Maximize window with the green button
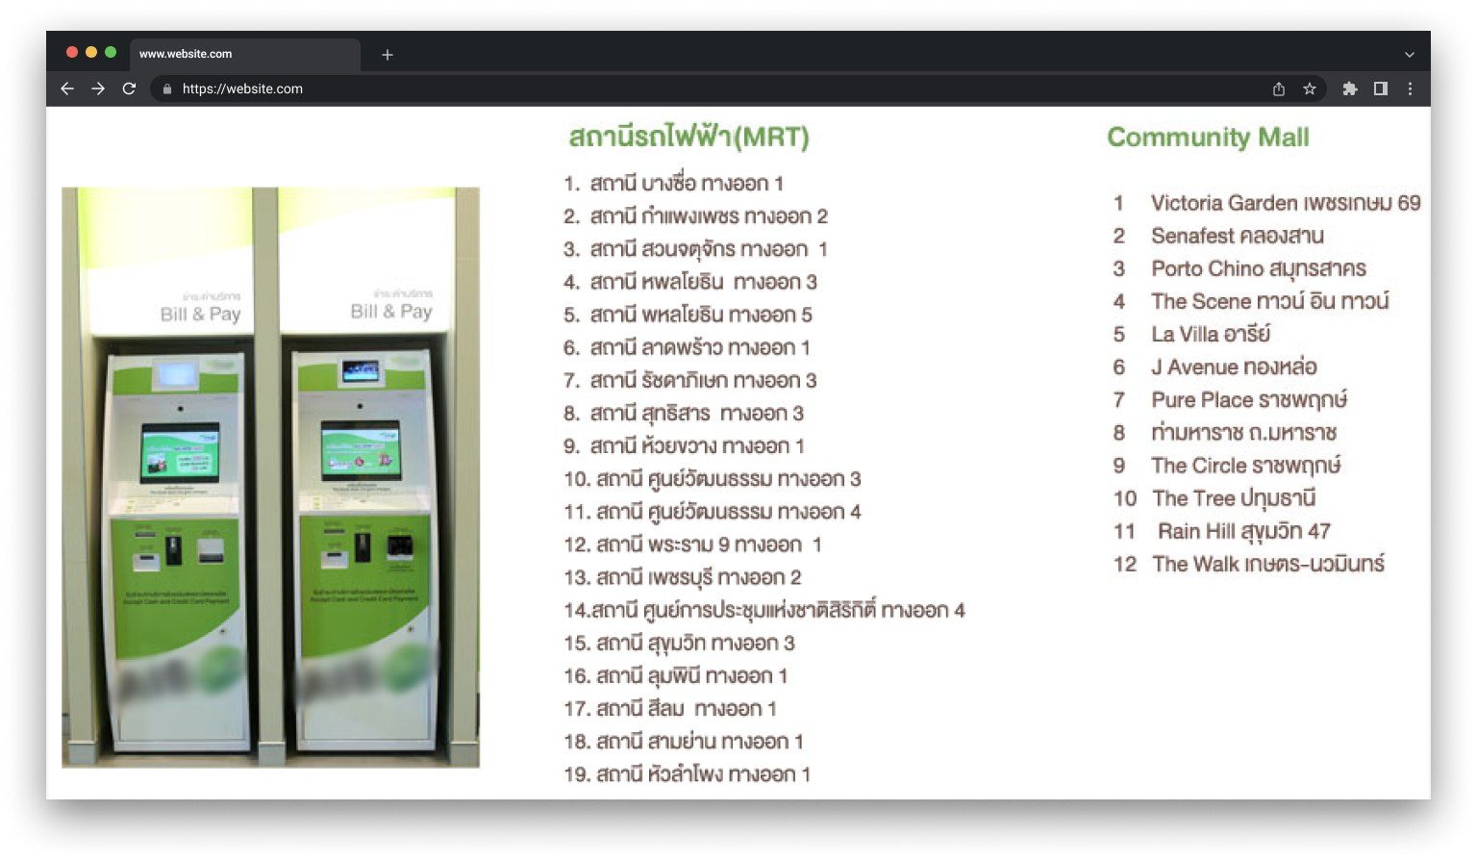This screenshot has width=1477, height=861. [111, 52]
